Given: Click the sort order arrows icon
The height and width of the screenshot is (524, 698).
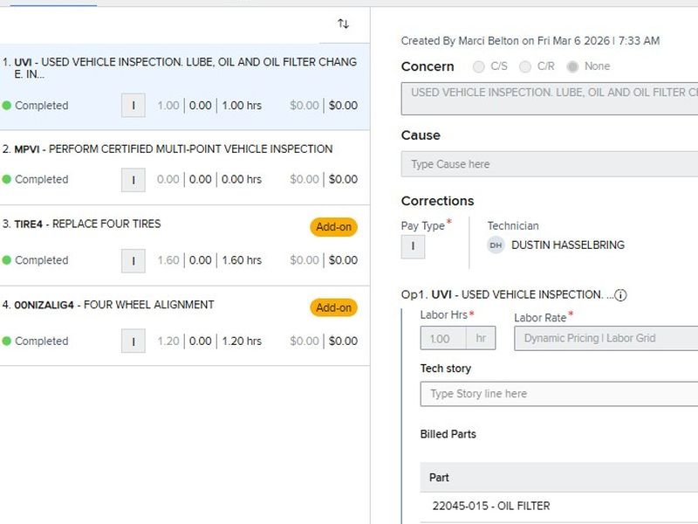Looking at the screenshot, I should click(x=343, y=24).
